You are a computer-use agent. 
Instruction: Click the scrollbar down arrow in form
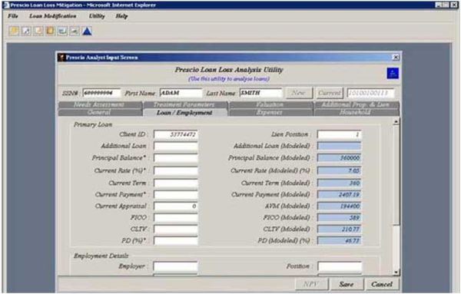[396, 273]
